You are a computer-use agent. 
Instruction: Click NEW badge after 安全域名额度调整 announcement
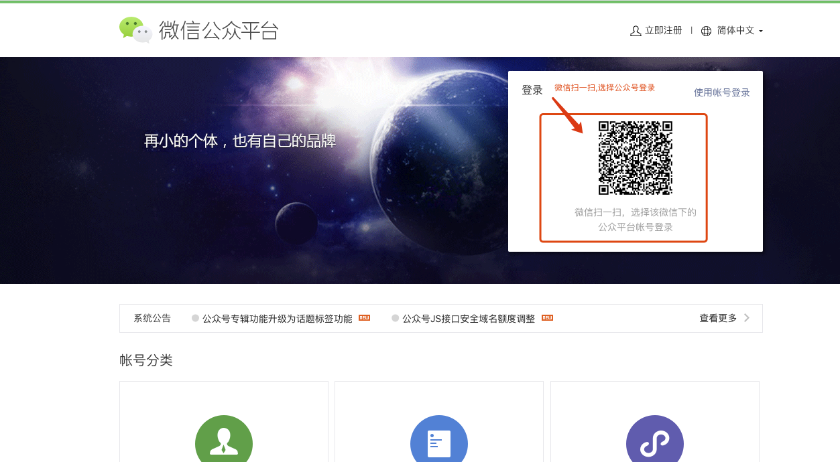[547, 317]
